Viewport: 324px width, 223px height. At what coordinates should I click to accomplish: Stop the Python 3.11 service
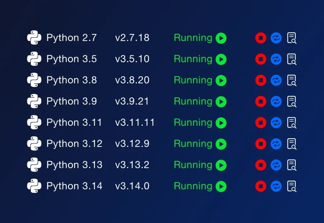click(x=261, y=123)
